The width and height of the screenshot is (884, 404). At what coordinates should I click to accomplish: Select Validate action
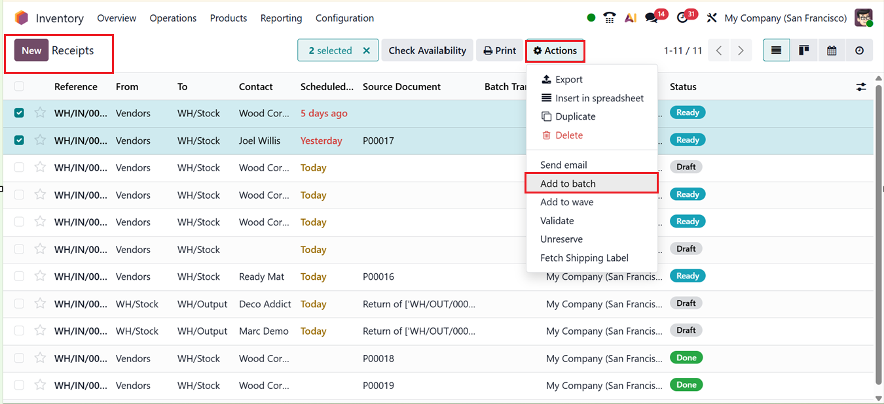pyautogui.click(x=592, y=221)
